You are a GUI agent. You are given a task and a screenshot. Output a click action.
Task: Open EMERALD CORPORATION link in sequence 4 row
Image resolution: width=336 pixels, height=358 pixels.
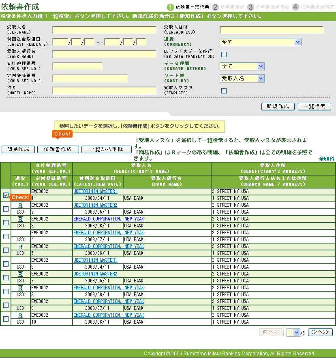point(109,233)
